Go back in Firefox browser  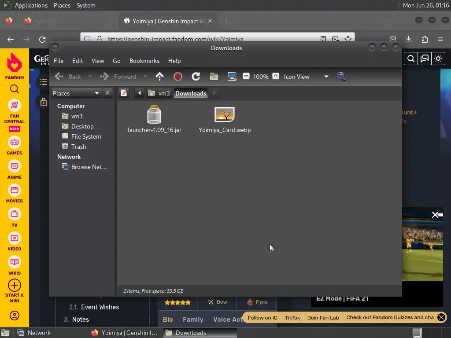(x=11, y=39)
